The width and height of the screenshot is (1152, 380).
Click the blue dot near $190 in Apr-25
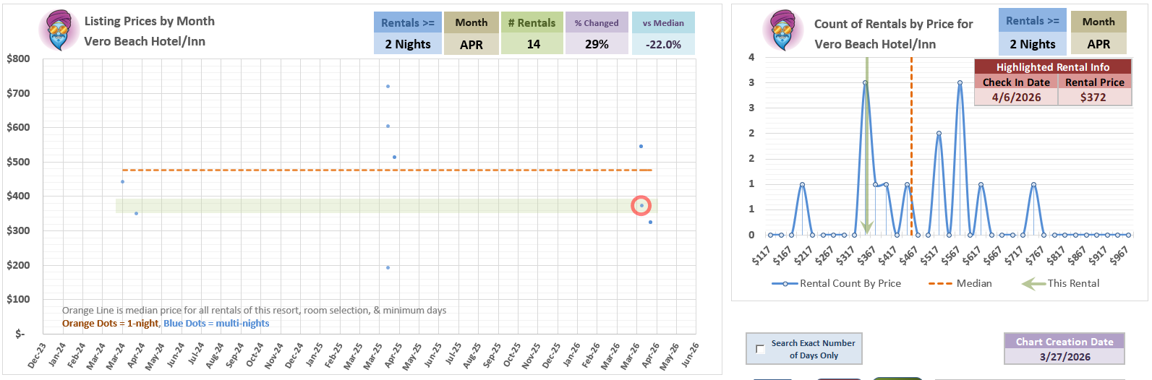(388, 268)
